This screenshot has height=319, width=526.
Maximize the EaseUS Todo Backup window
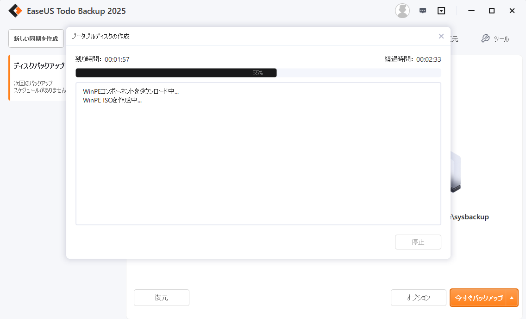[x=492, y=11]
